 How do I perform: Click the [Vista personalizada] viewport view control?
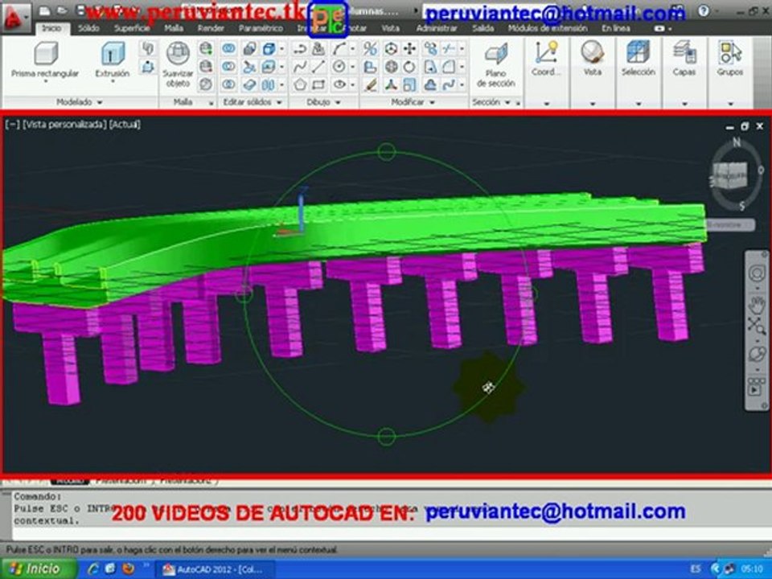point(64,124)
